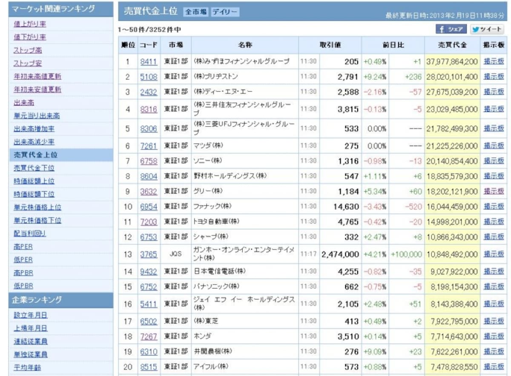Open the 低PER ranking link
Image resolution: width=511 pixels, height=376 pixels.
pos(23,260)
